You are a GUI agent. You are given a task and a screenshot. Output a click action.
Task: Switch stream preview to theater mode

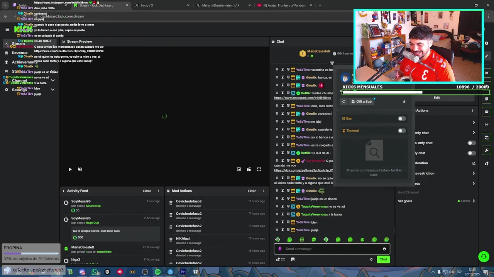point(249,169)
